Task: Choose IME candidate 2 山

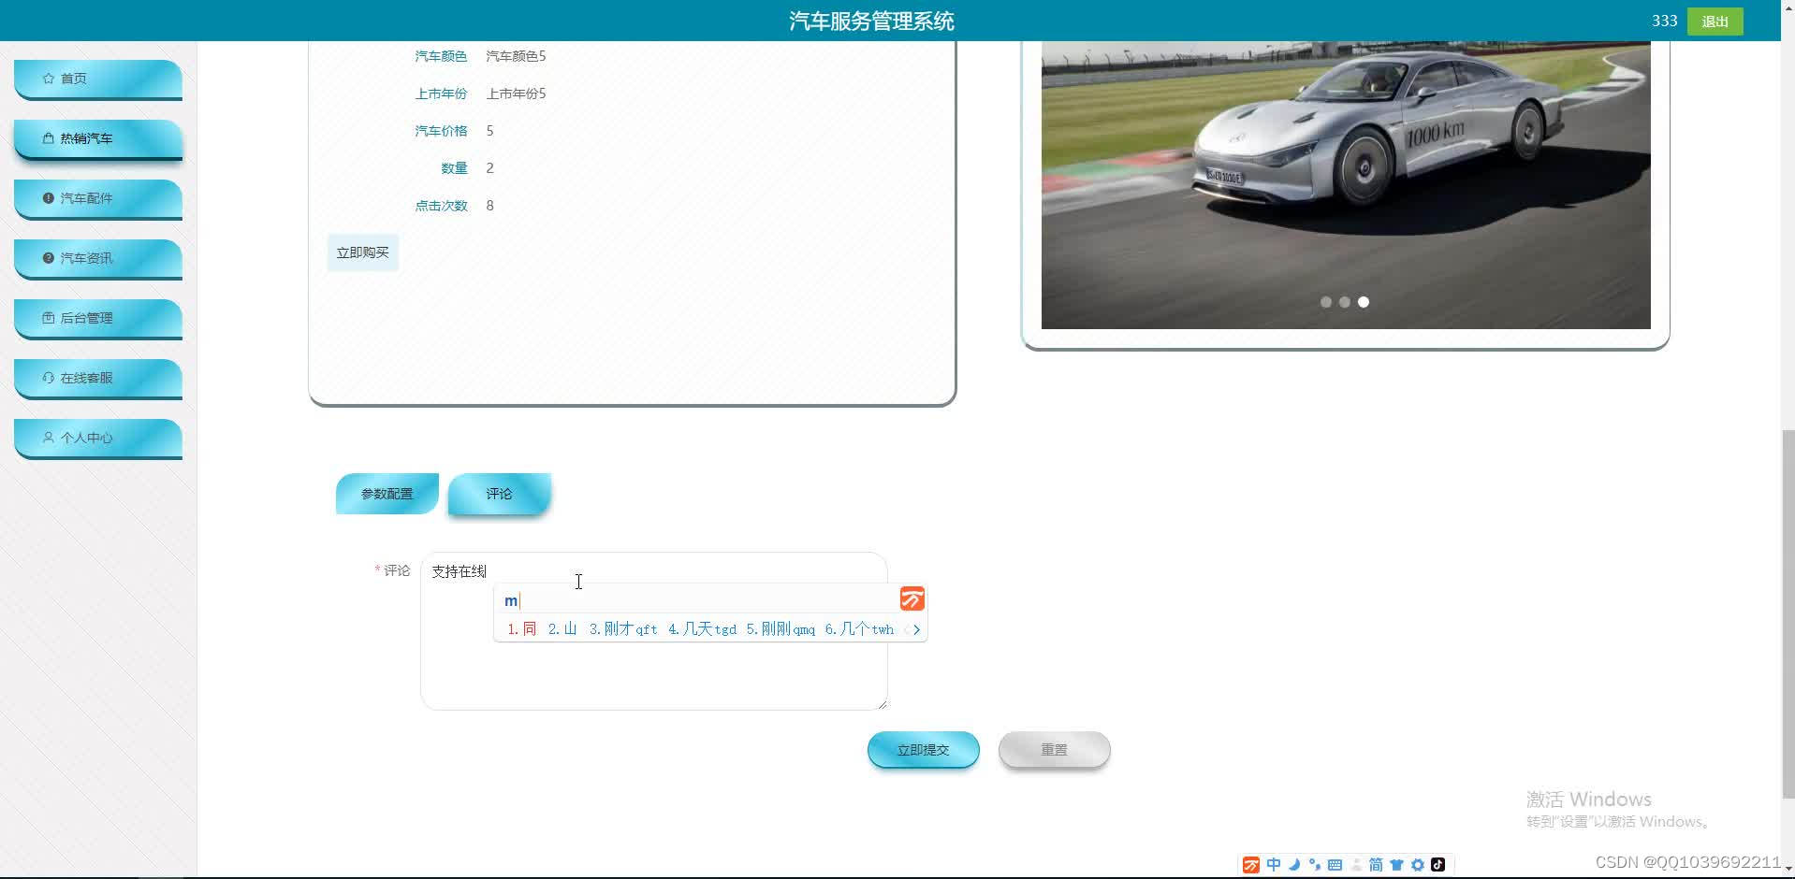Action: [562, 629]
